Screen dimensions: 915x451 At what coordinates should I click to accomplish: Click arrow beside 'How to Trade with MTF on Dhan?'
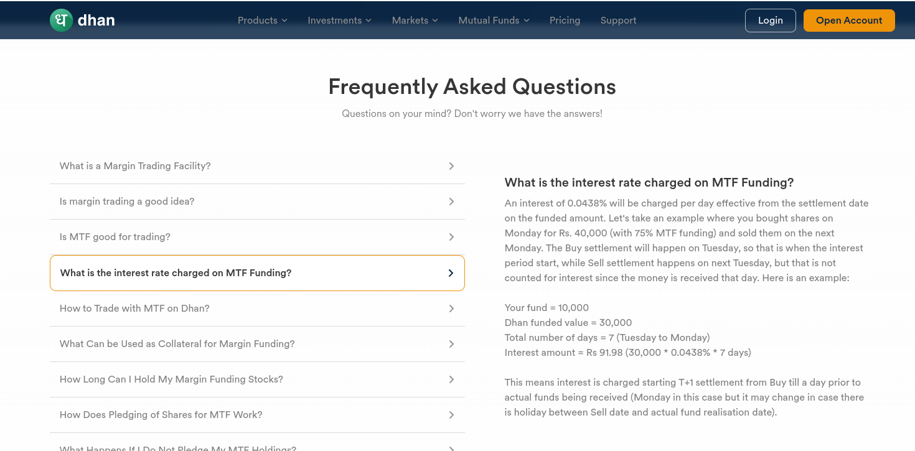pyautogui.click(x=451, y=309)
